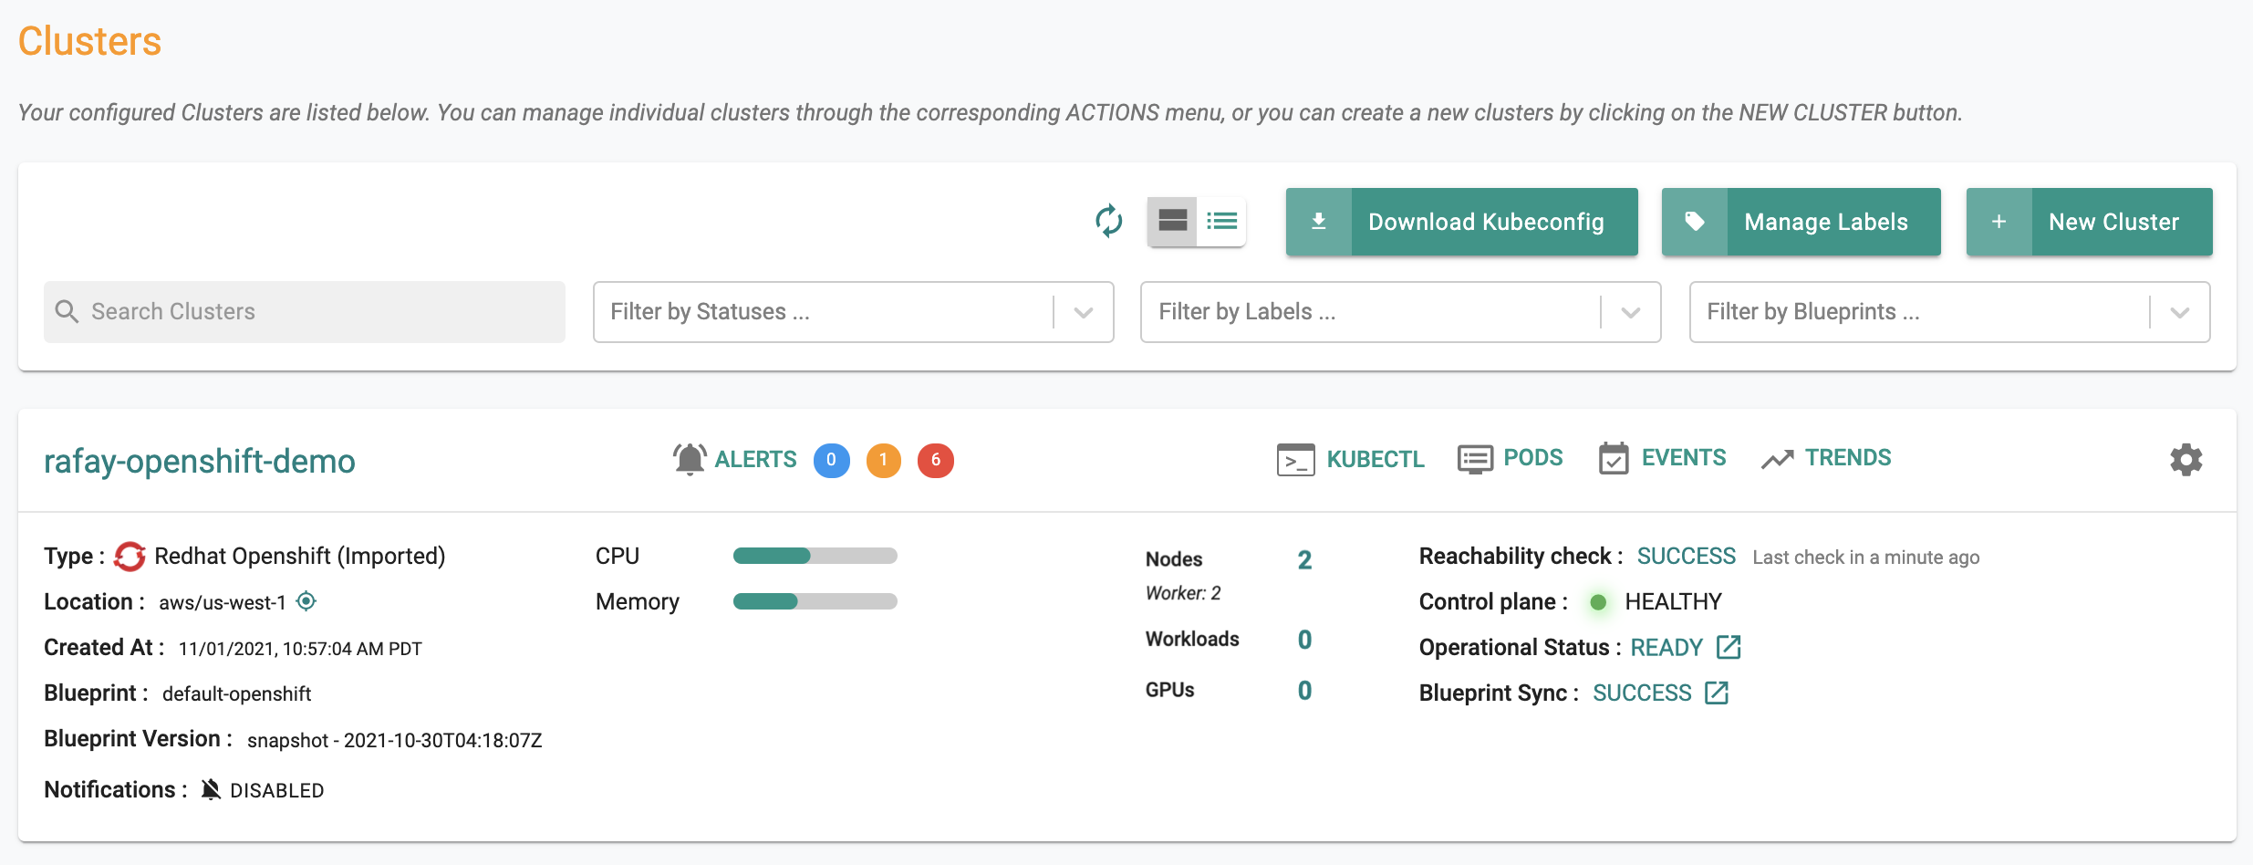Open Blueprint Sync external link icon
The image size is (2253, 865).
coord(1717,693)
